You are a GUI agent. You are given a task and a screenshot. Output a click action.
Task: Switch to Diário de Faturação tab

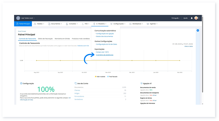tap(45, 39)
